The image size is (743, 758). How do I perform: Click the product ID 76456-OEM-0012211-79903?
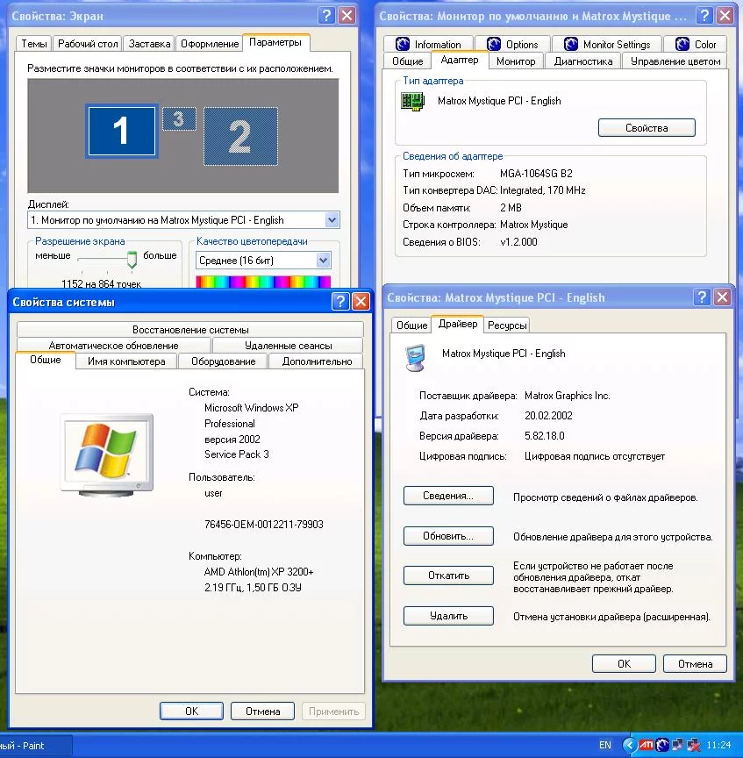[263, 525]
